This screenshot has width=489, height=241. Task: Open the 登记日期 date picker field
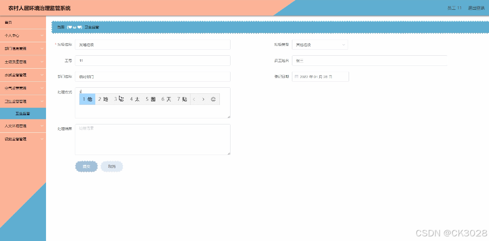pyautogui.click(x=320, y=77)
